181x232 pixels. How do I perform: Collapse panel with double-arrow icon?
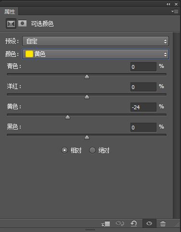[x=168, y=4]
